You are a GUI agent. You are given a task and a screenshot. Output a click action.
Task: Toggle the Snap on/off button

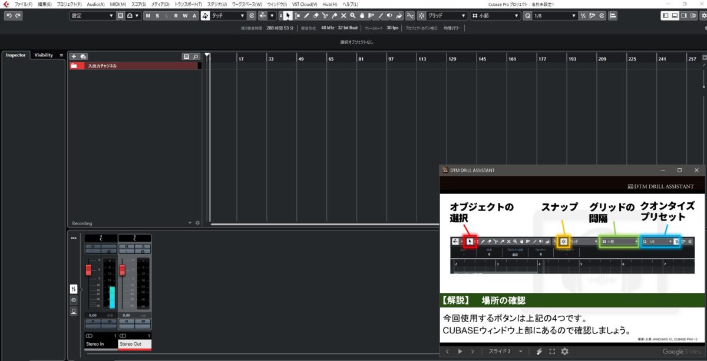pyautogui.click(x=421, y=16)
